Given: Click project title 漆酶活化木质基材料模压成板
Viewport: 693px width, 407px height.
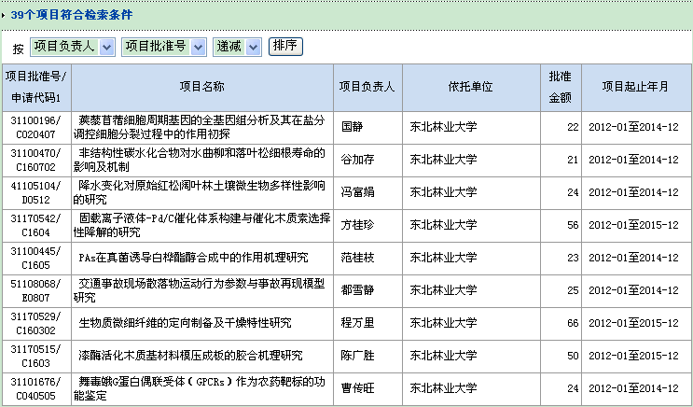Looking at the screenshot, I should (x=191, y=356).
